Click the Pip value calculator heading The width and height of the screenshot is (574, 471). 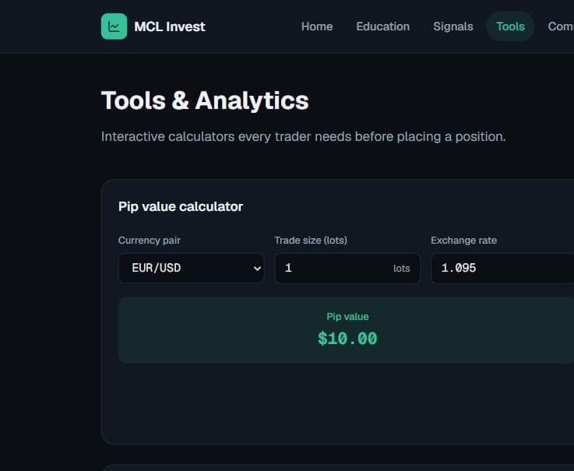click(181, 206)
